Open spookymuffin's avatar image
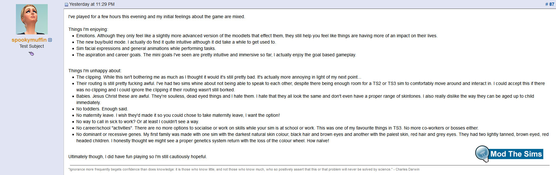This screenshot has height=175, width=556. click(32, 19)
